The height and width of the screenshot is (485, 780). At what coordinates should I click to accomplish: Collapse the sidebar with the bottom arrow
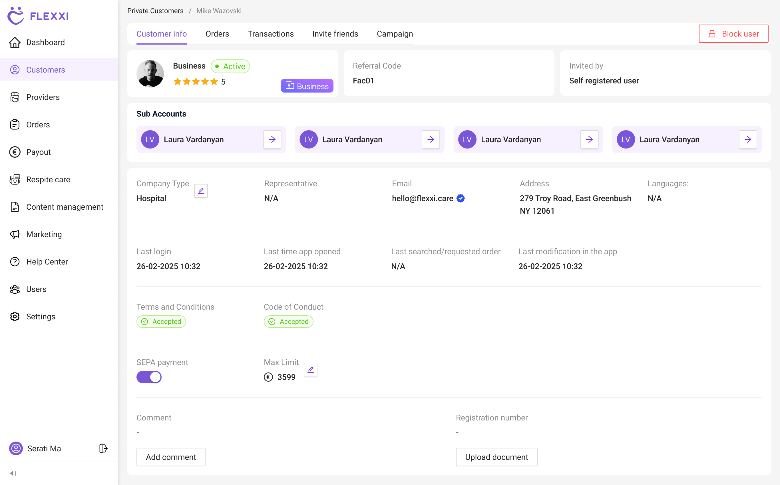pos(13,473)
